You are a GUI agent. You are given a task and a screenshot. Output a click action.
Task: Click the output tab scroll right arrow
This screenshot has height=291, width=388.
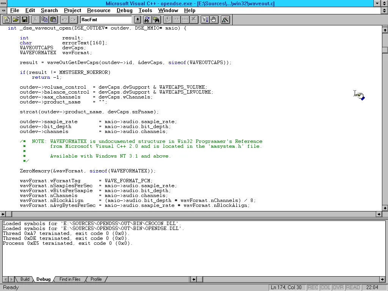click(x=11, y=279)
